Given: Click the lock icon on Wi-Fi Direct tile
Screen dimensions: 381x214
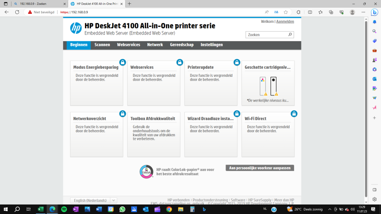Looking at the screenshot, I should [294, 114].
